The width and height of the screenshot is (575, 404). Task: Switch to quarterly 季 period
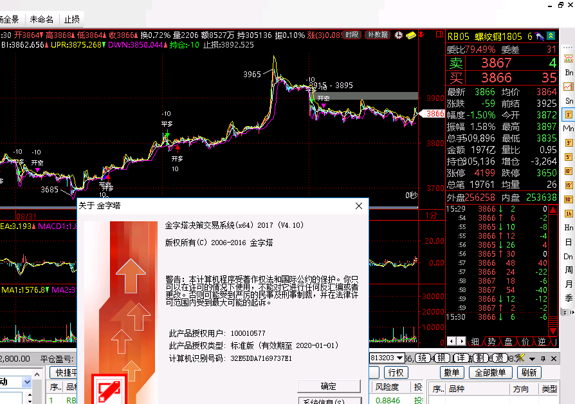pyautogui.click(x=569, y=298)
